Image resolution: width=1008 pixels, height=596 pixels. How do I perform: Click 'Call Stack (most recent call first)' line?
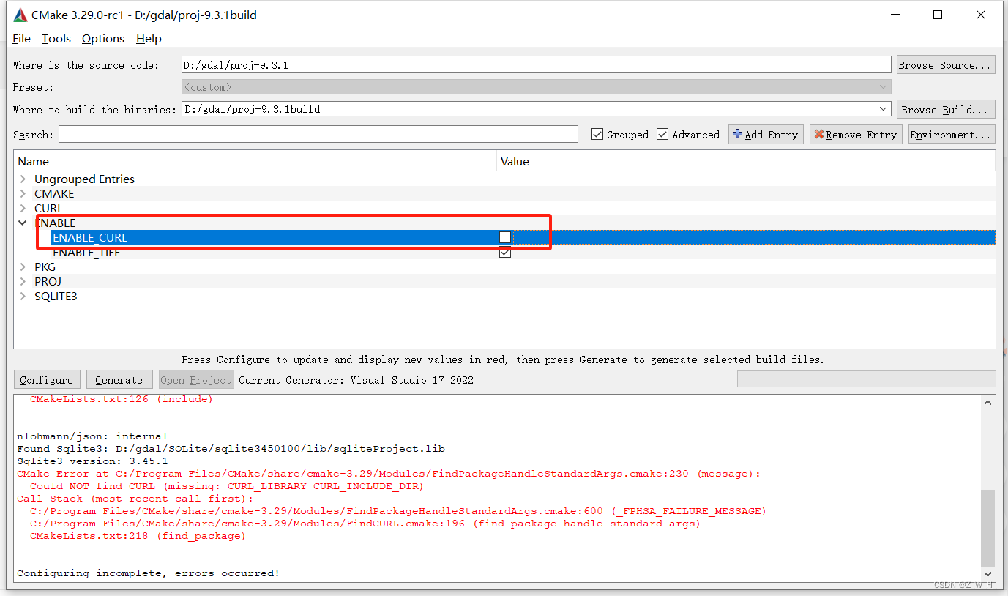click(135, 499)
